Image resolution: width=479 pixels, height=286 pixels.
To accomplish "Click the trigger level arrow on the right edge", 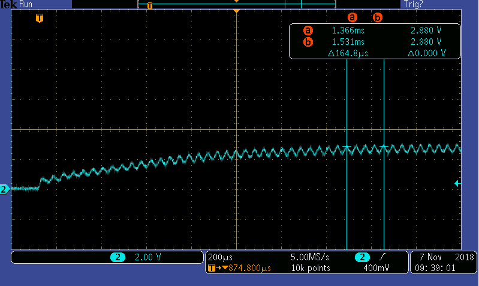I will point(457,183).
